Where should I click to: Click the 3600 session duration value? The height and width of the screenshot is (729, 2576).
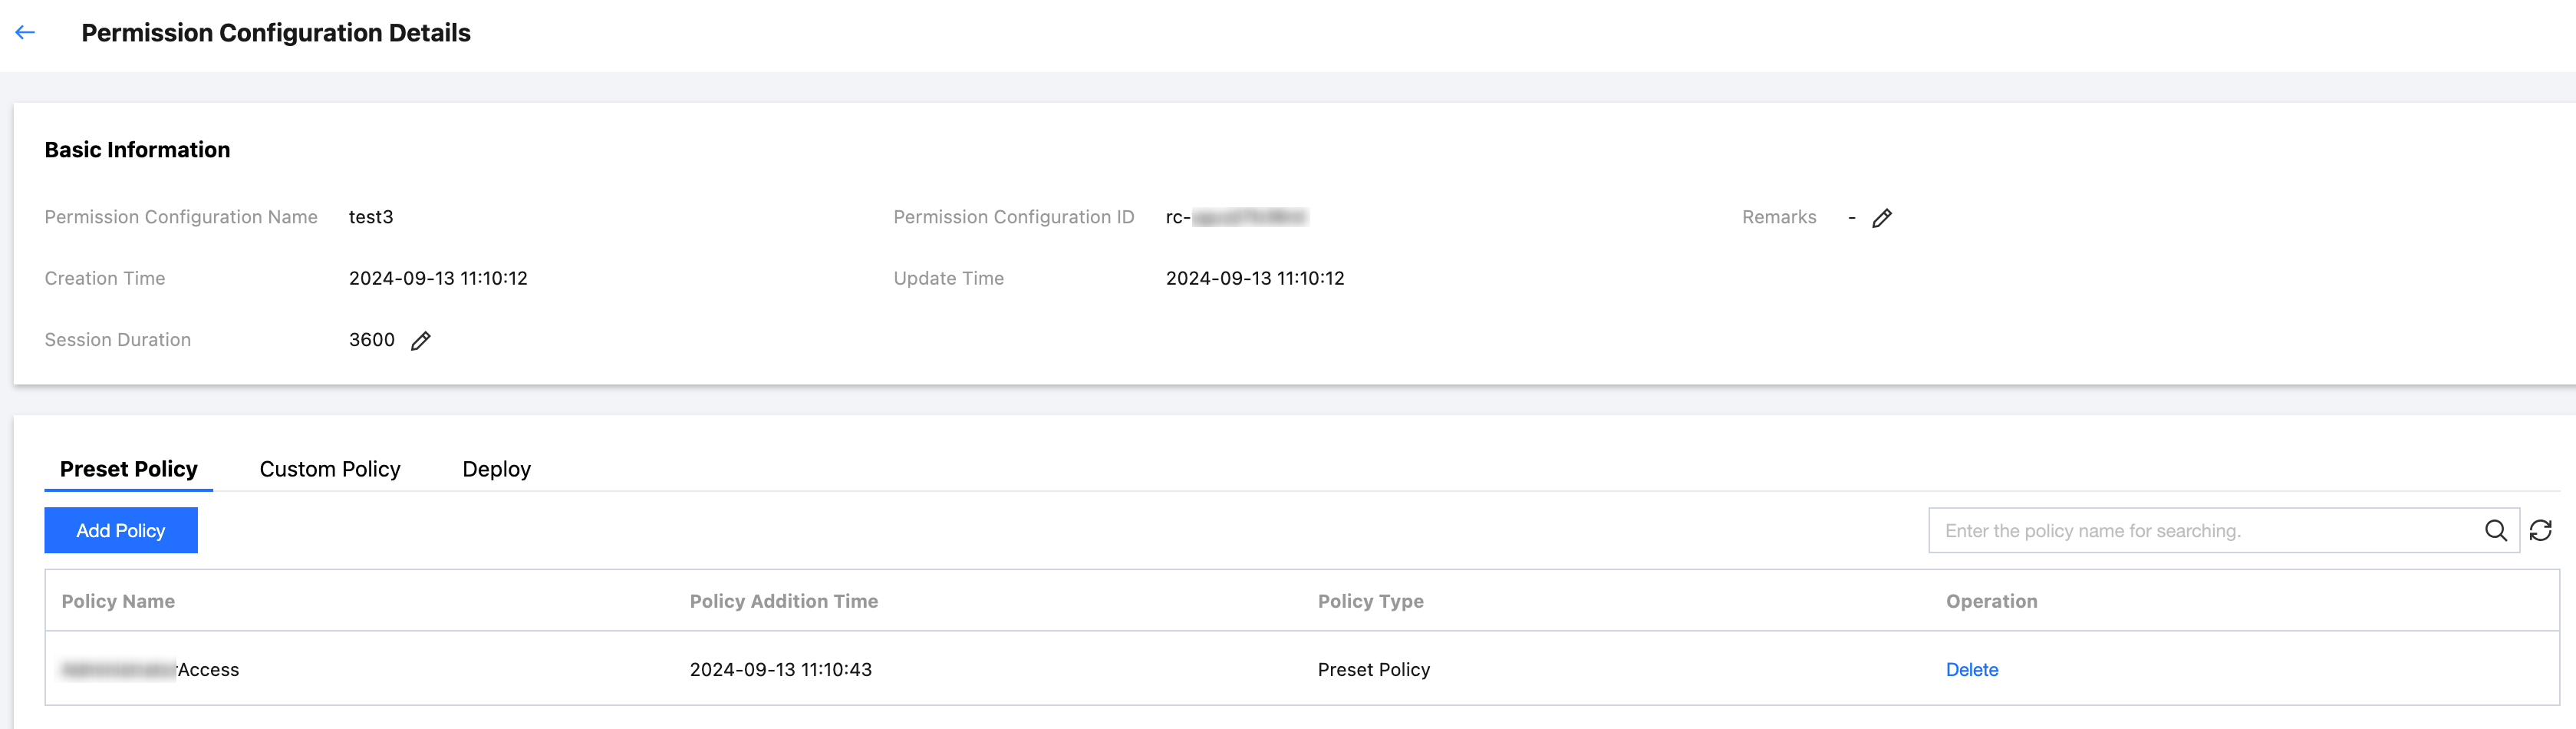coord(371,340)
